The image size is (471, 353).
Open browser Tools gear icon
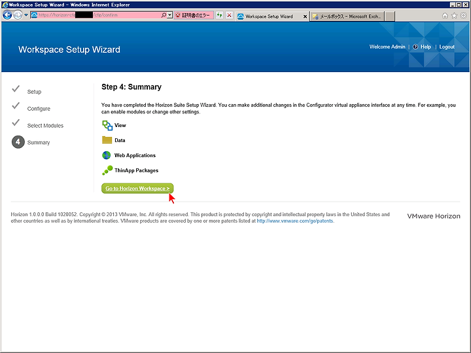pyautogui.click(x=464, y=16)
